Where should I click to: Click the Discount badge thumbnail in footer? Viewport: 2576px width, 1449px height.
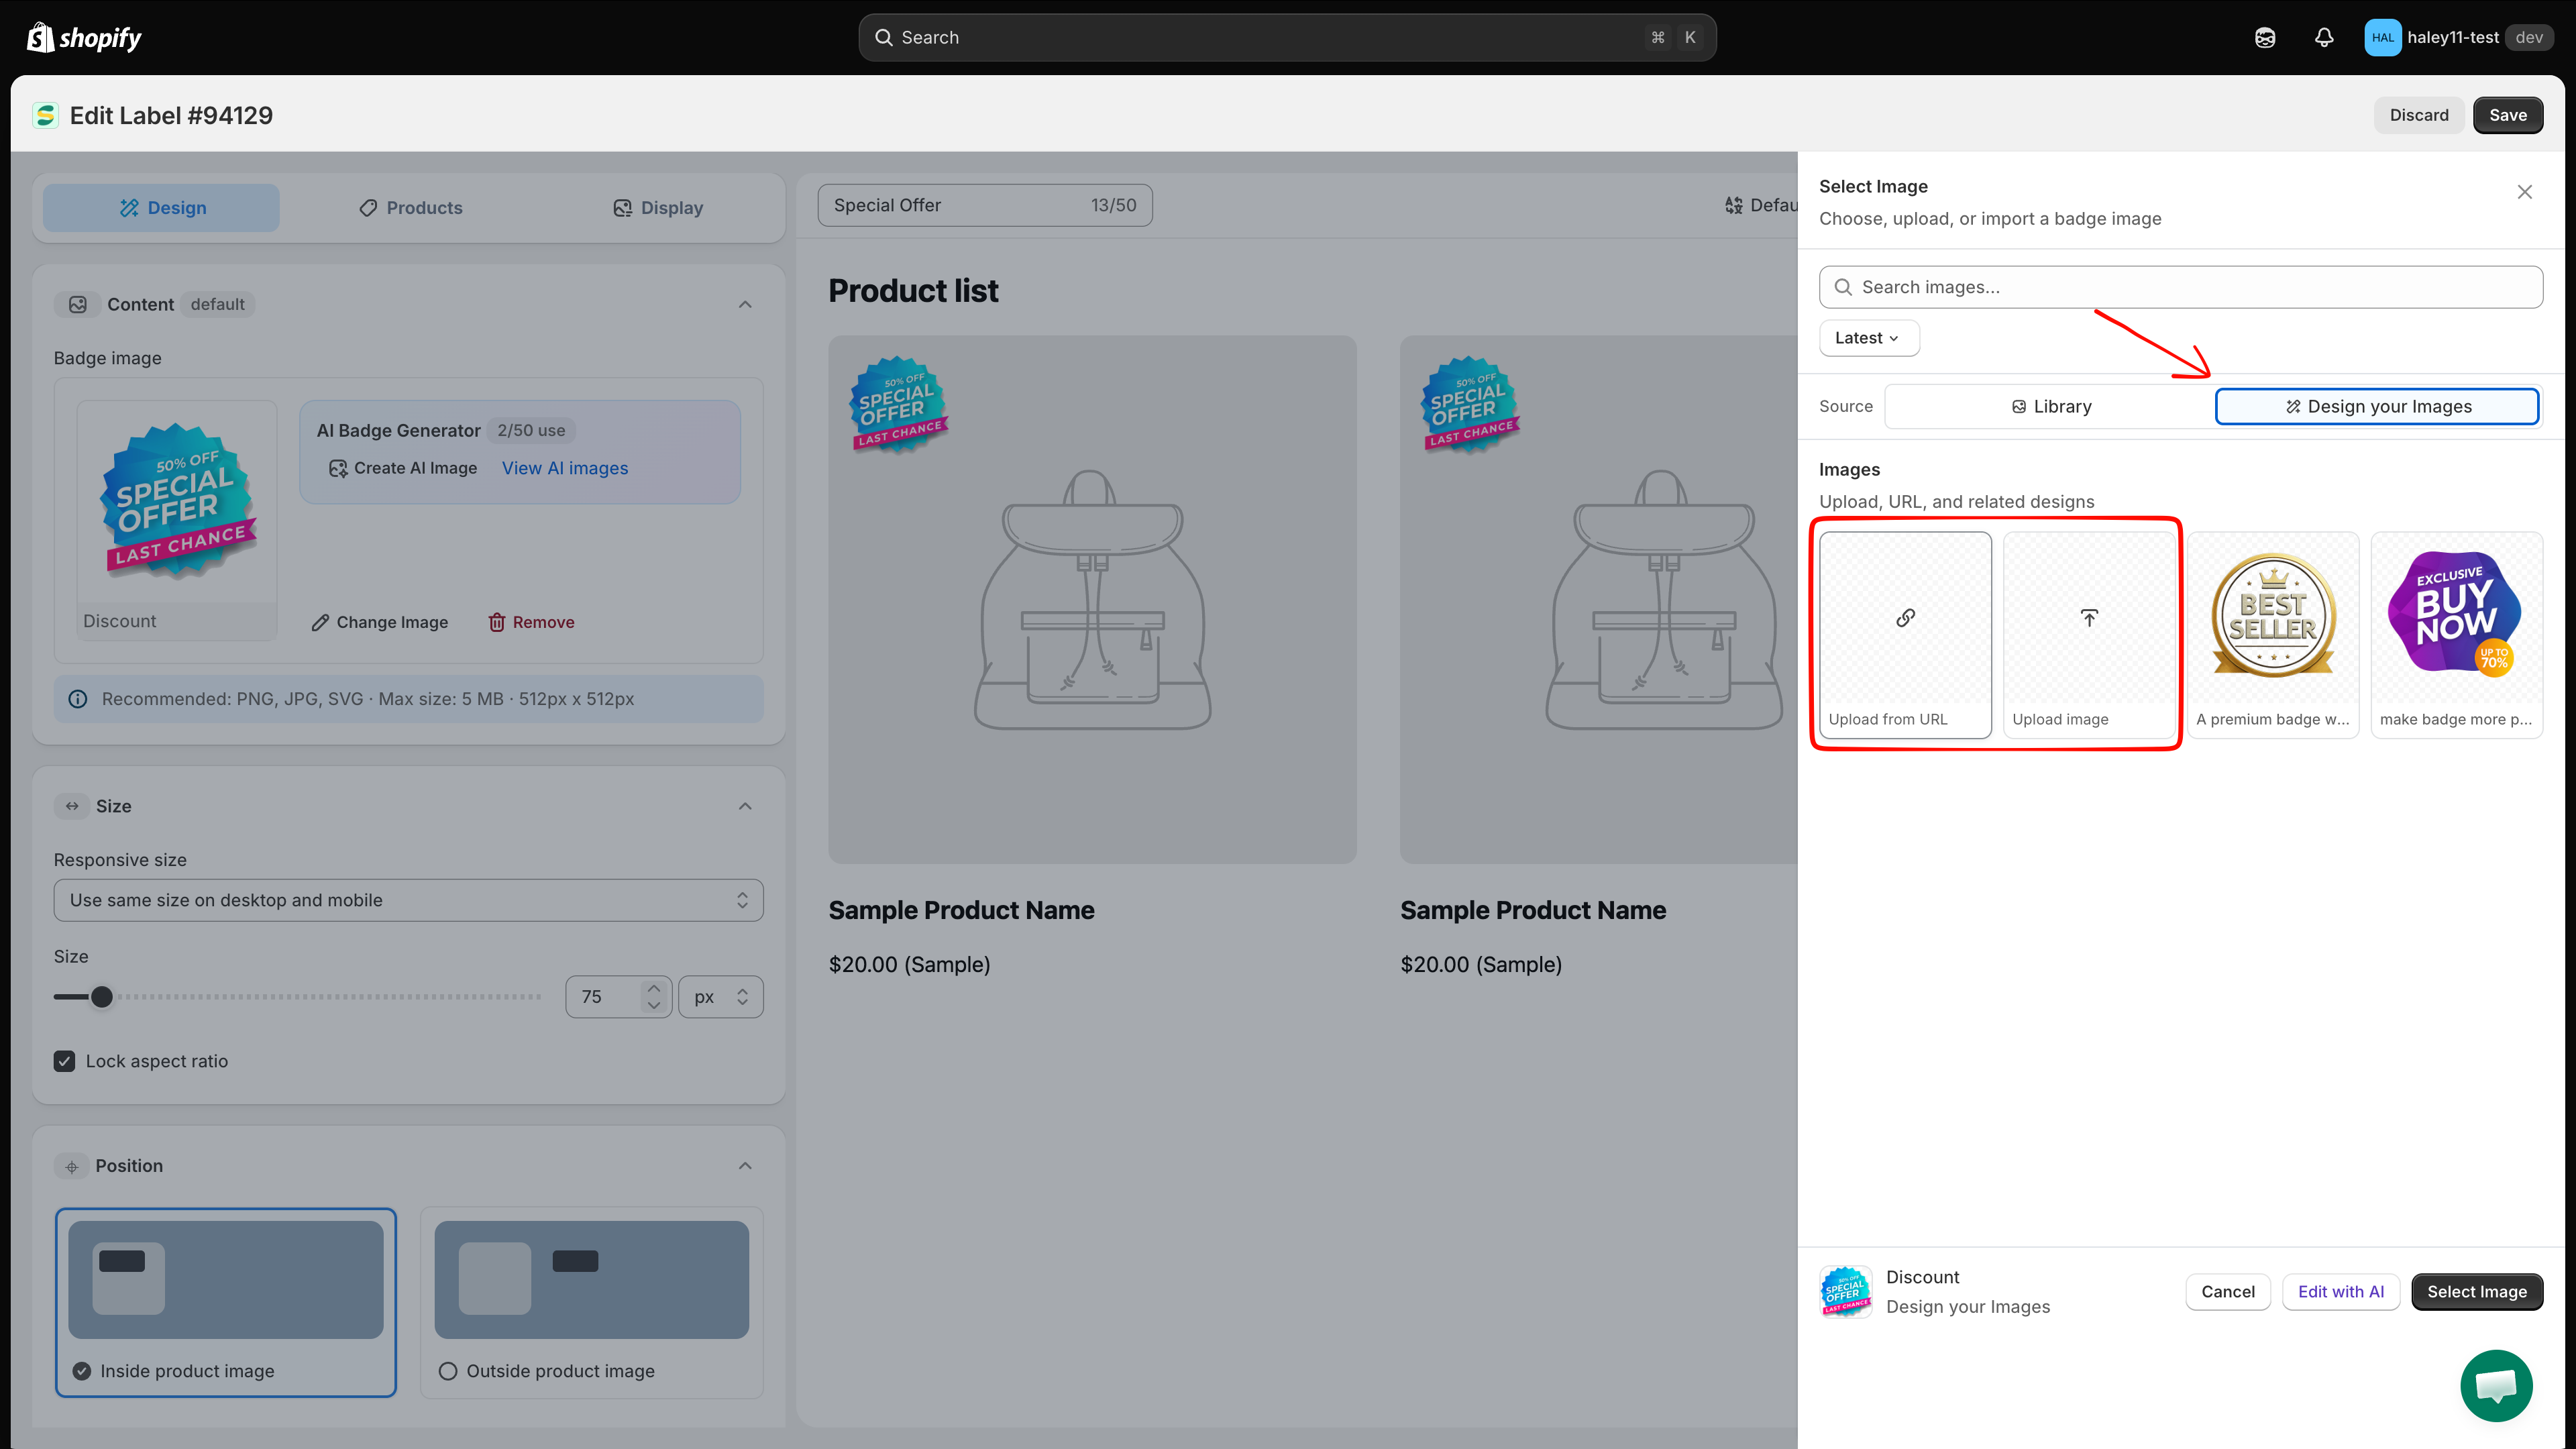1846,1291
